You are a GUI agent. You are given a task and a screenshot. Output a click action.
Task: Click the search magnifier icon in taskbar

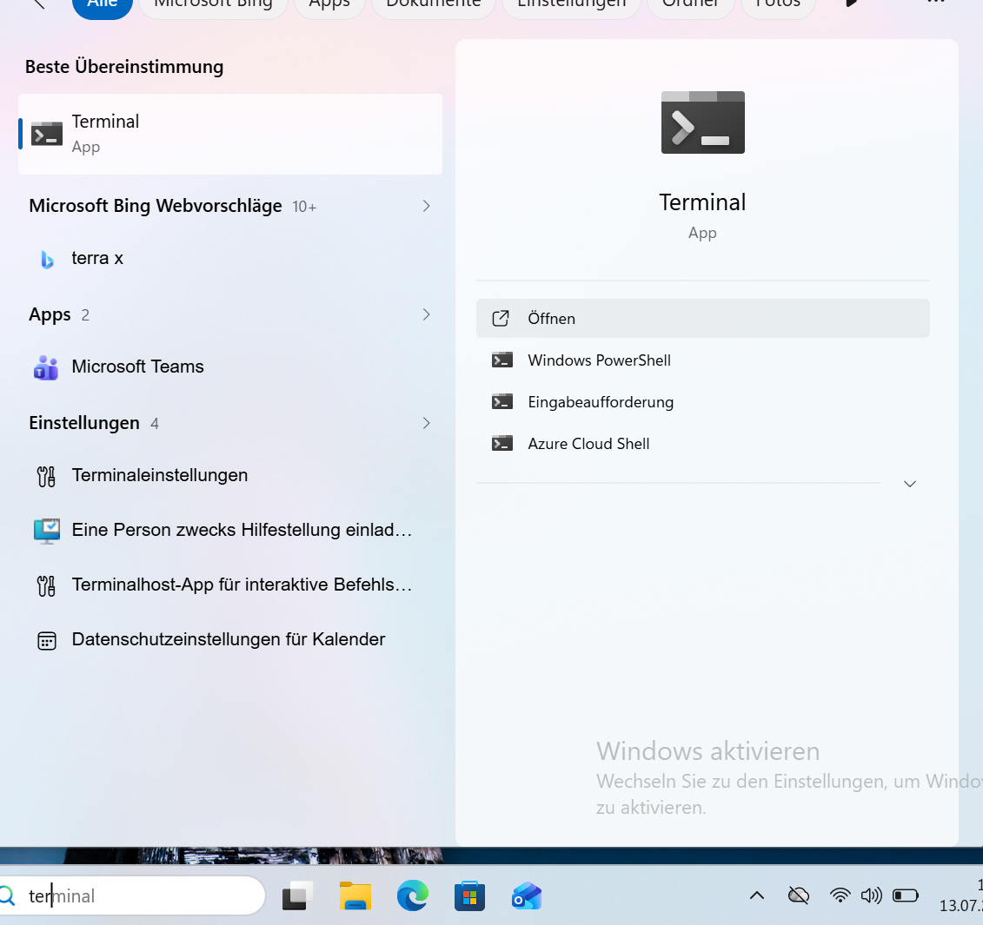[8, 896]
